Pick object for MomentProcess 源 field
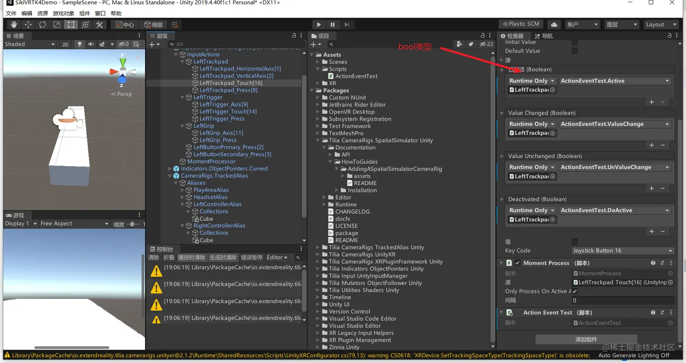This screenshot has width=686, height=363. pos(670,282)
